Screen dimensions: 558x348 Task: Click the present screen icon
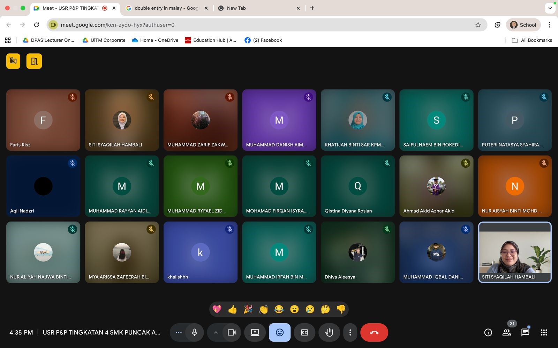[x=255, y=332]
